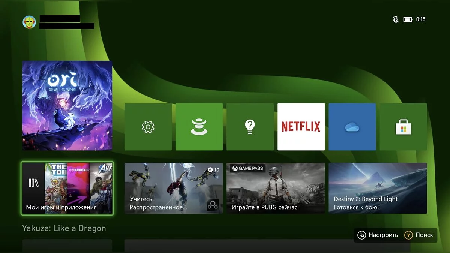450x253 pixels.
Task: Open the Играйте в PUBG сейчас card
Action: [276, 188]
